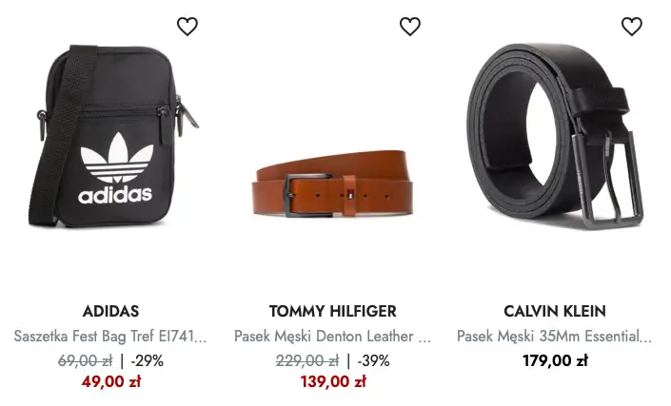Viewport: 671px width, 406px height.
Task: Favorite the Tommy Hilfiger belt with heart
Action: 410,27
